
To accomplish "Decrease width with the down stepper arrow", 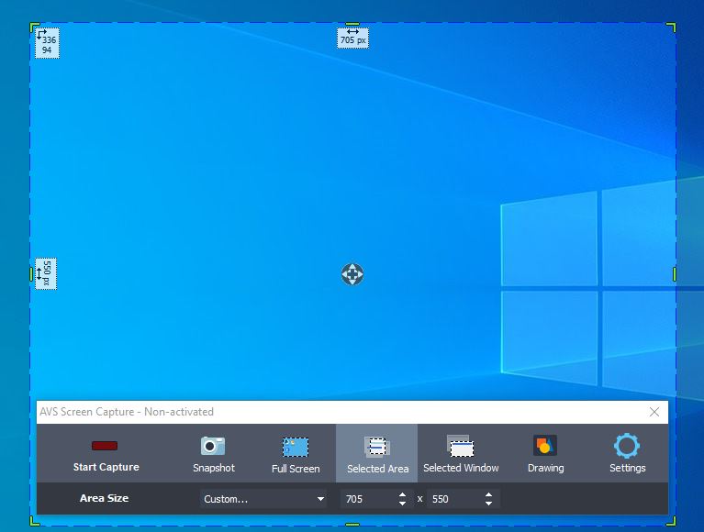I will pos(402,504).
